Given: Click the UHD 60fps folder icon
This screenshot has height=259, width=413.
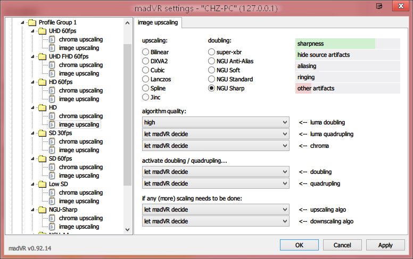Looking at the screenshot, I should coord(42,31).
